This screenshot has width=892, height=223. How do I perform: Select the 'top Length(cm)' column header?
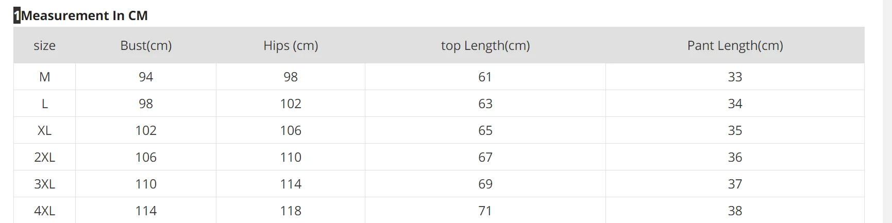(485, 45)
